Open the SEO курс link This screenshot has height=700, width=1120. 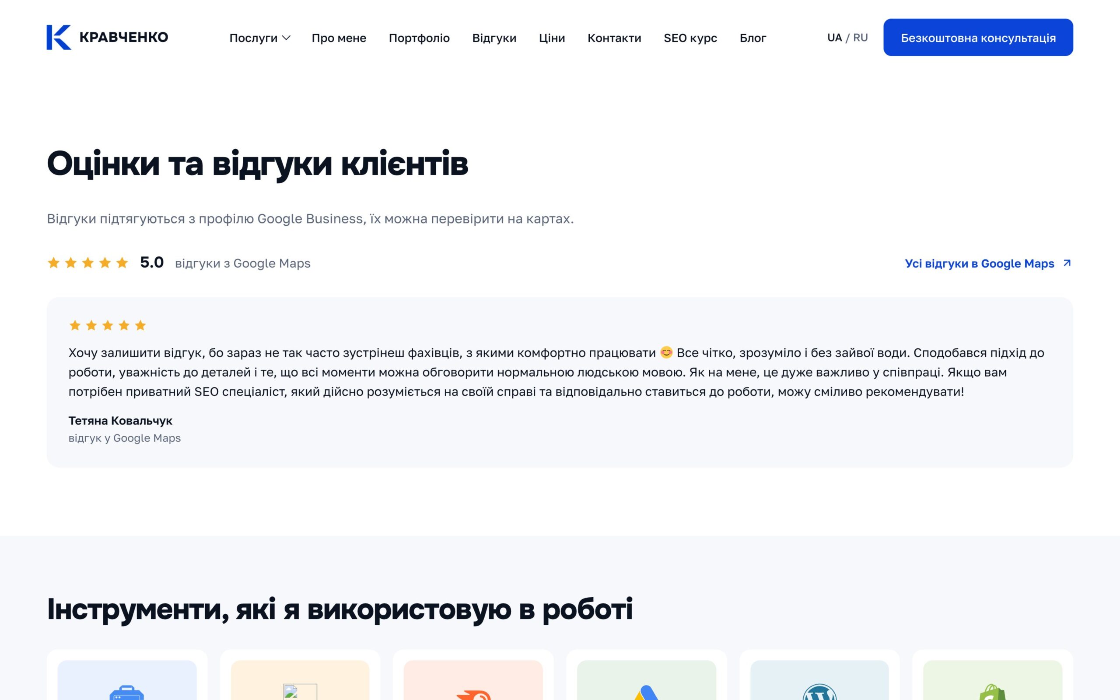coord(690,38)
